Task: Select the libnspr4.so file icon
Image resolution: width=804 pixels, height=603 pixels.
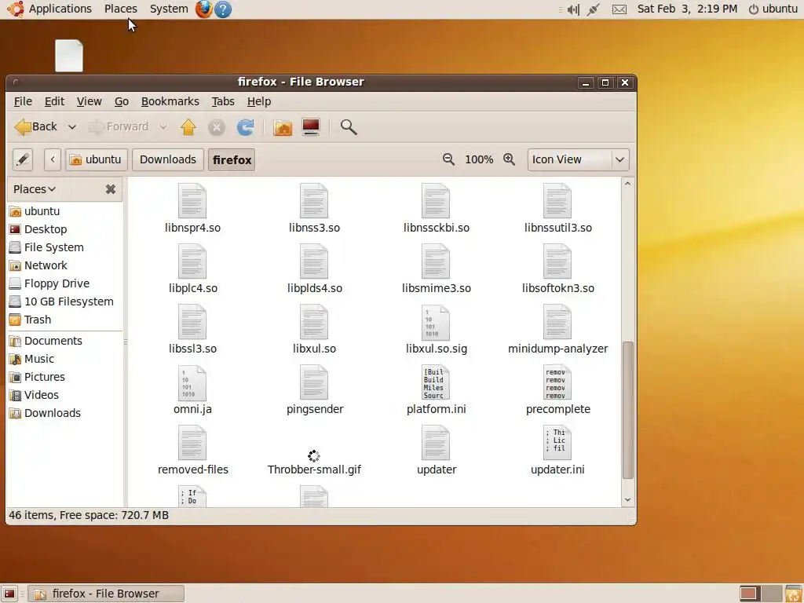Action: [x=192, y=201]
